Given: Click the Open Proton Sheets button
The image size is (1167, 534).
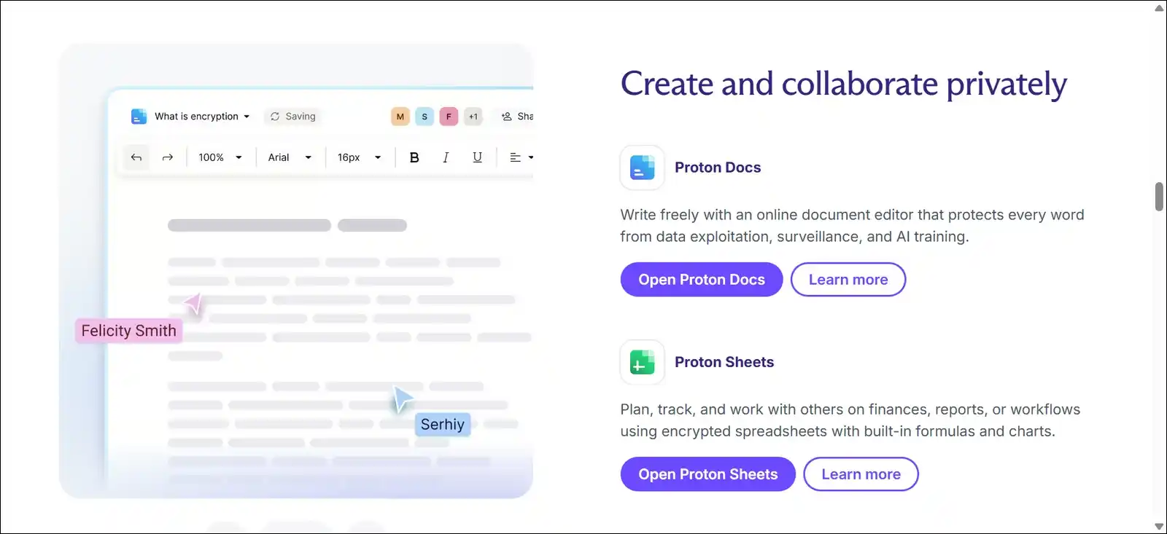Looking at the screenshot, I should coord(708,474).
